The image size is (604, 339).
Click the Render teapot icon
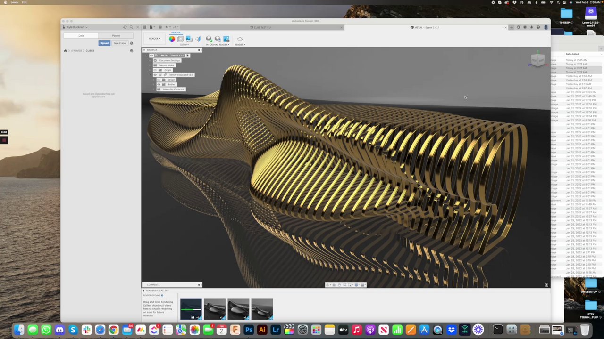(240, 39)
